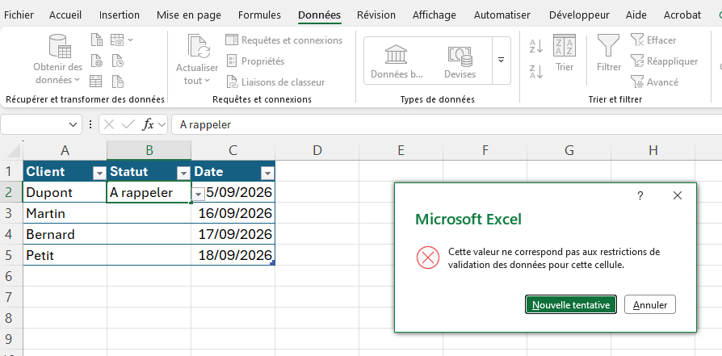Click Effacer filter button
This screenshot has width=722, height=356.
click(x=653, y=40)
